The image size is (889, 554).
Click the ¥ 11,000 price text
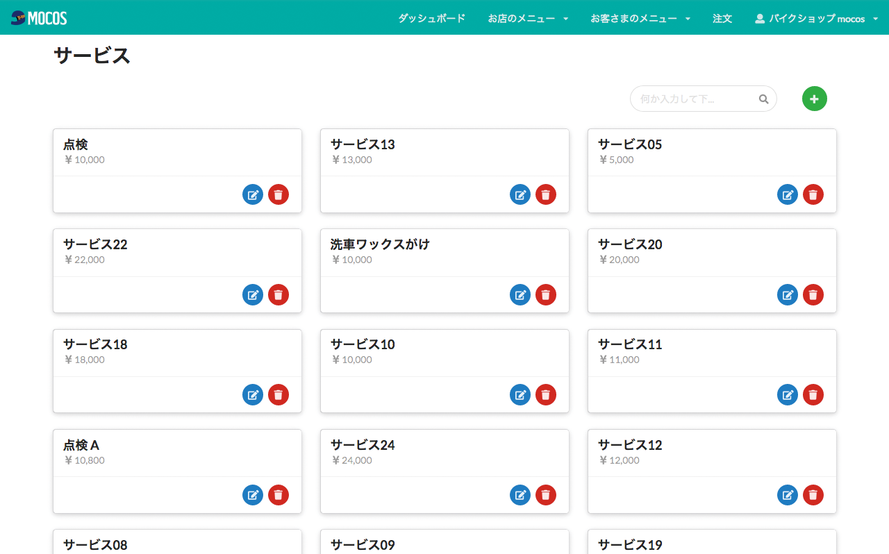point(619,360)
